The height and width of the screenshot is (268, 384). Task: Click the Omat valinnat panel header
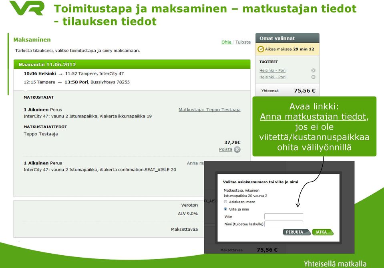pos(287,38)
